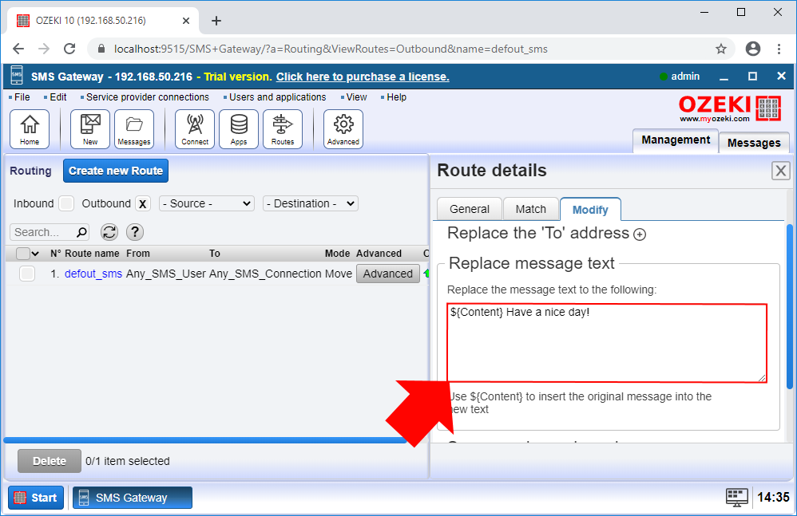Click the Route details vertical scrollbar

click(789, 306)
